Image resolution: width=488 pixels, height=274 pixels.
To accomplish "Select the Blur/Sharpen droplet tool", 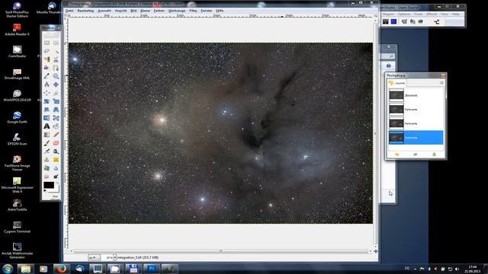I will coord(56,168).
